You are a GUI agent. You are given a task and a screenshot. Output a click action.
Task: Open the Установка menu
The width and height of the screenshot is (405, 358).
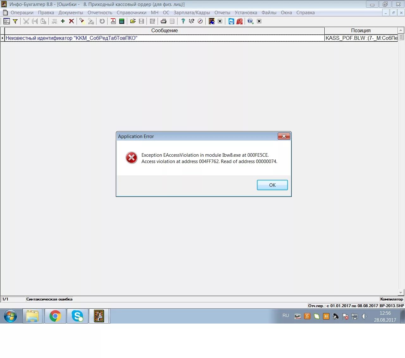[246, 13]
